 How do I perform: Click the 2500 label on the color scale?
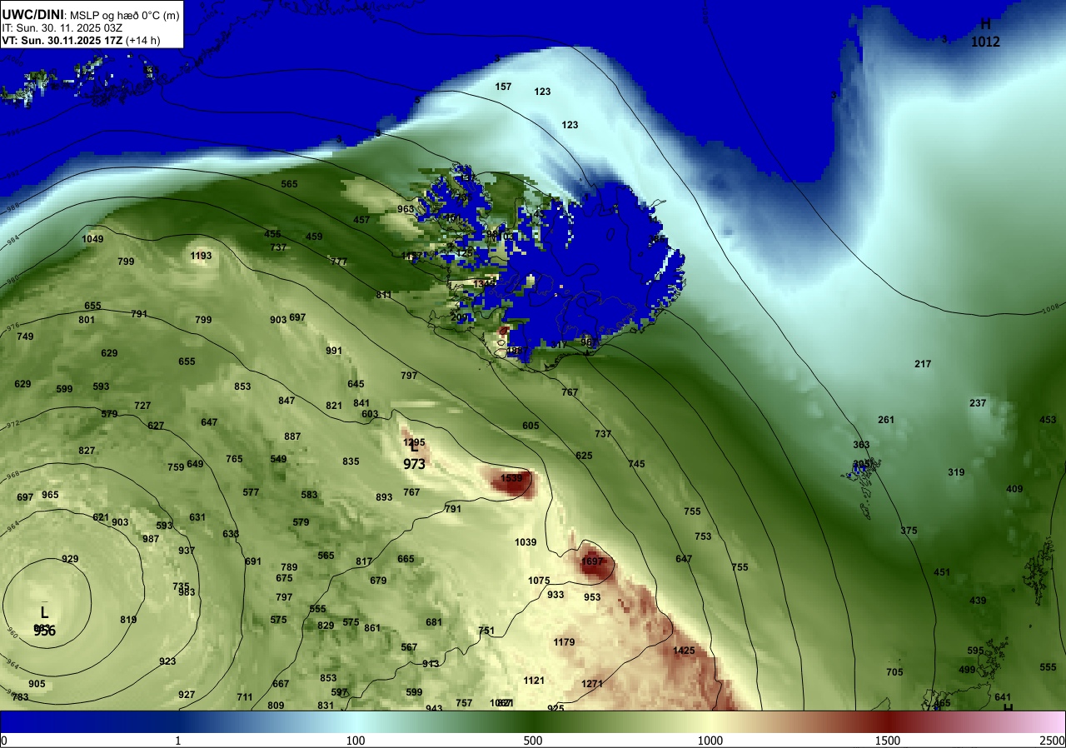coord(1052,741)
